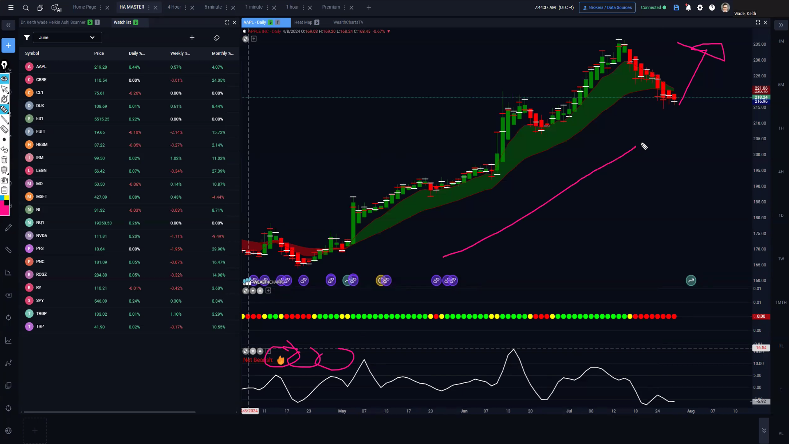The width and height of the screenshot is (789, 444).
Task: Click the undo arrow in drawing toolbar
Action: [x=5, y=150]
